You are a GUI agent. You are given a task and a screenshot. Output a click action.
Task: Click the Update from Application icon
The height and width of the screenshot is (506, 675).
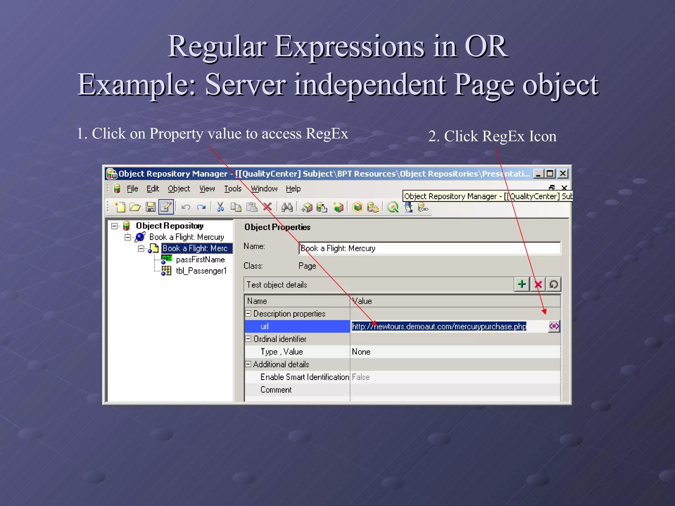tap(322, 207)
